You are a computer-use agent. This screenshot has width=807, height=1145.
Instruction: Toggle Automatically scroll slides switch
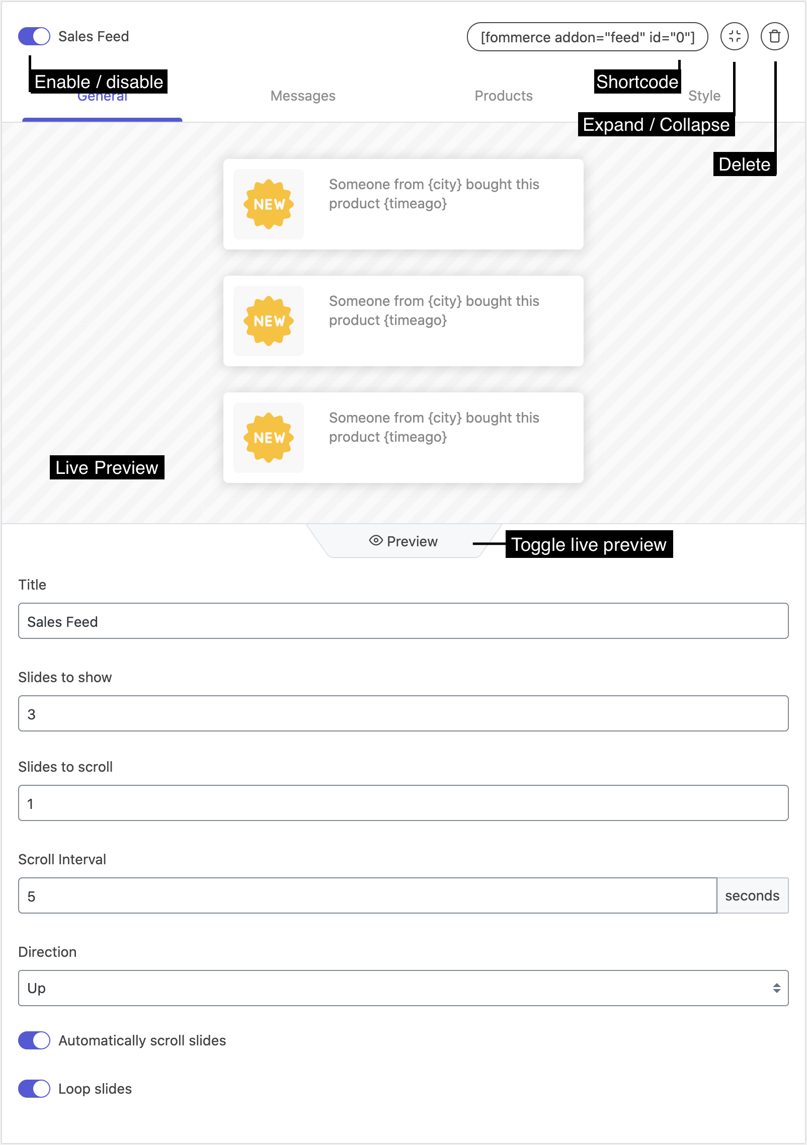tap(34, 1040)
